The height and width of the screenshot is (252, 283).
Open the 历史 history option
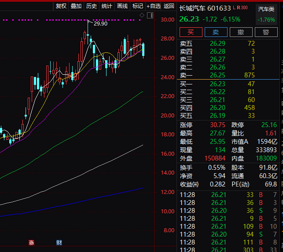pos(92,6)
